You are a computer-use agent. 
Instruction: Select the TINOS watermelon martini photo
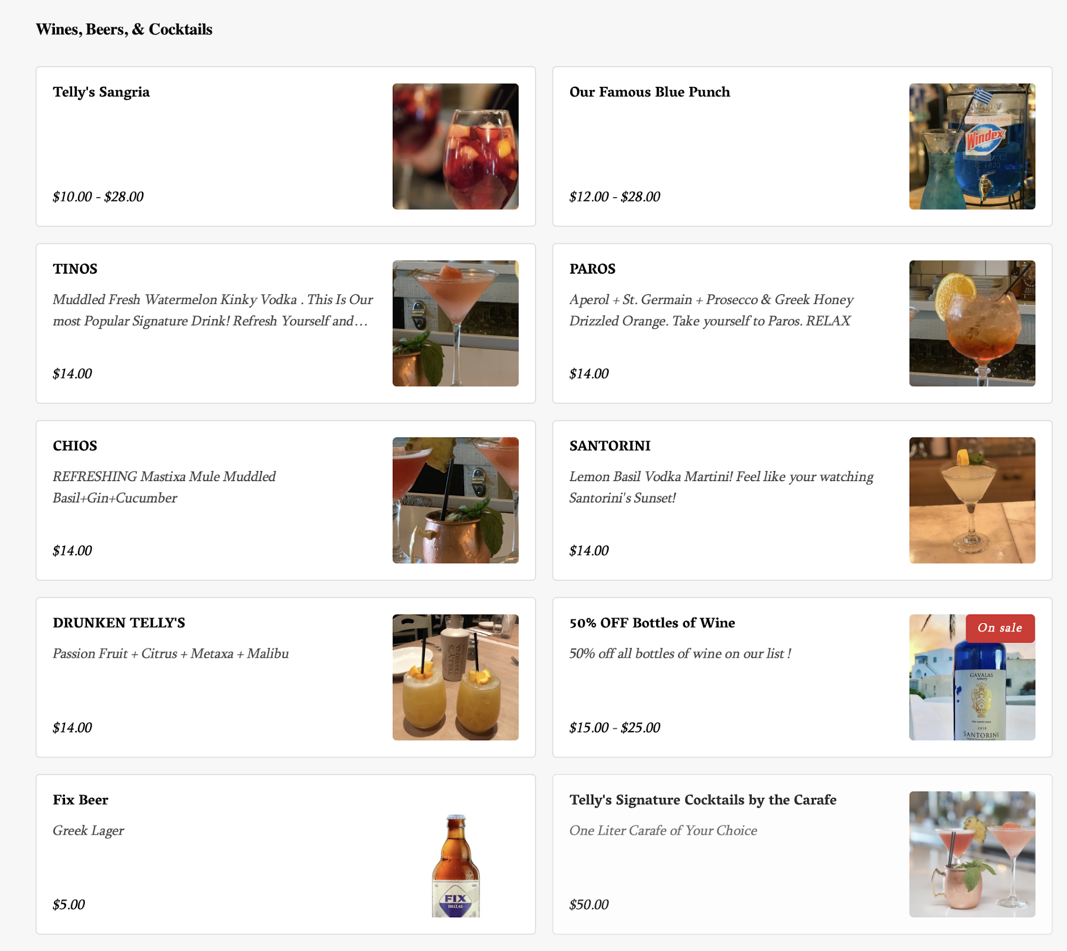[455, 323]
